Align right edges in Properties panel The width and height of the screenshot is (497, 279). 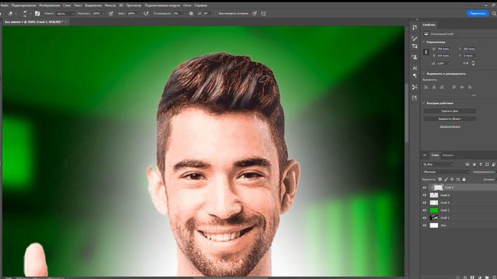pyautogui.click(x=442, y=87)
